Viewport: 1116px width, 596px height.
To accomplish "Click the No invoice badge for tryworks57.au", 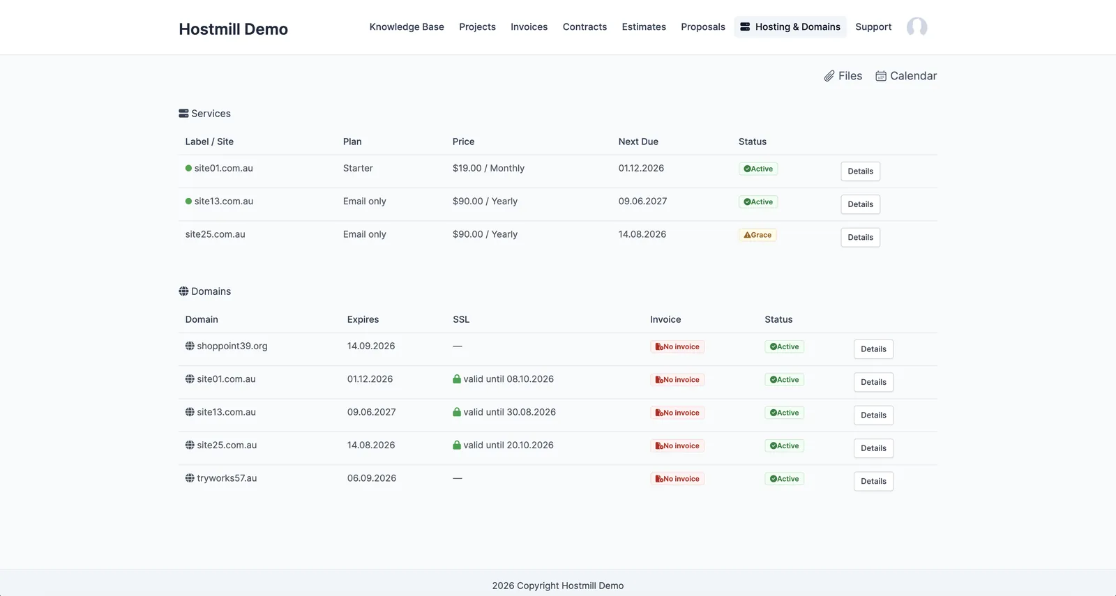I will 677,479.
